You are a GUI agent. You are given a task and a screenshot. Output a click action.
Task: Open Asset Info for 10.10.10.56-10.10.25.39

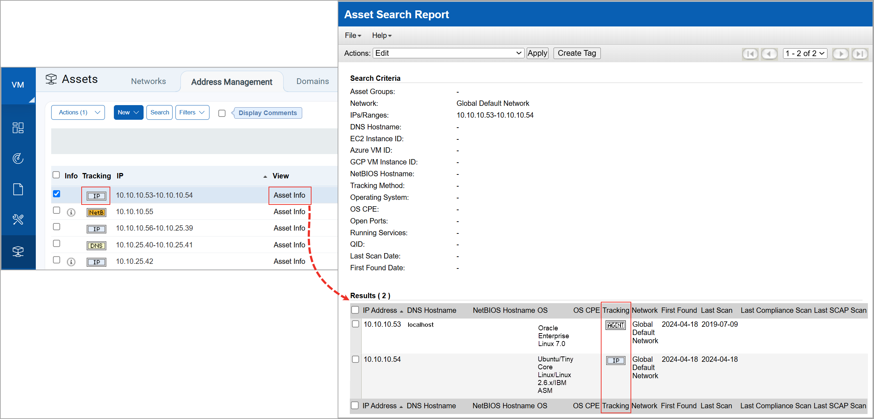(x=289, y=228)
